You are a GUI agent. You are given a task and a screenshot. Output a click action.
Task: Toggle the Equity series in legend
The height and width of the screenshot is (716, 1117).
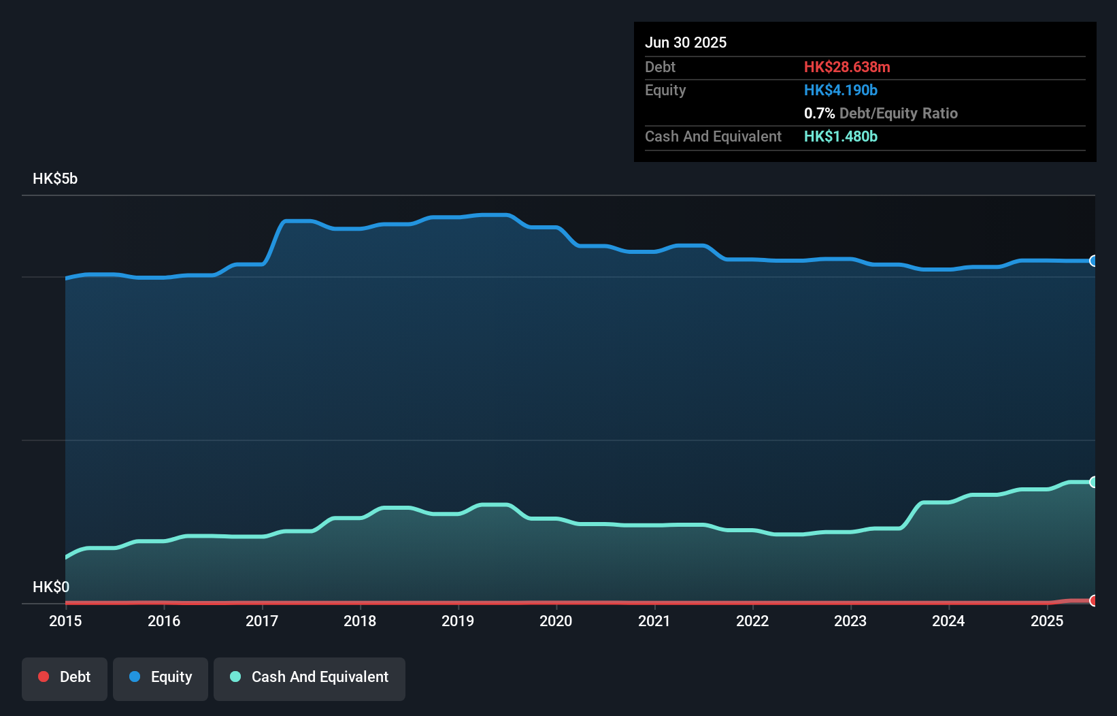(x=161, y=678)
